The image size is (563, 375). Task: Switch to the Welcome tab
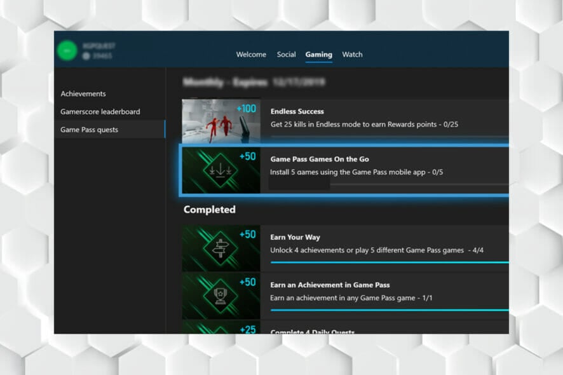point(251,55)
